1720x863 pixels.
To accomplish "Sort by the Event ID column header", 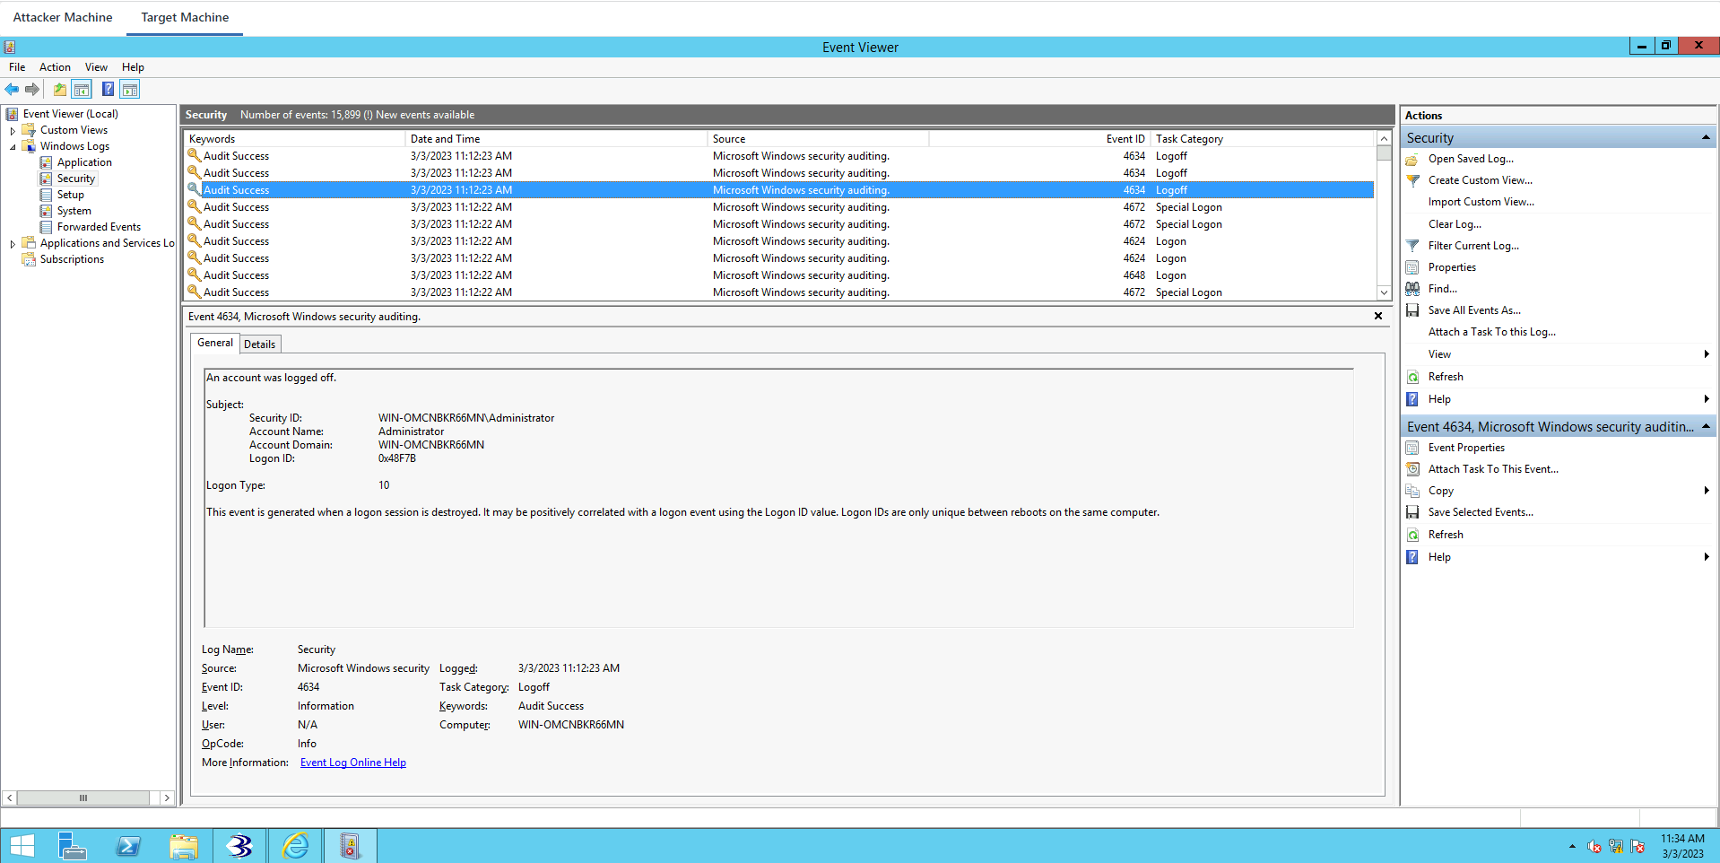I will [x=1039, y=139].
